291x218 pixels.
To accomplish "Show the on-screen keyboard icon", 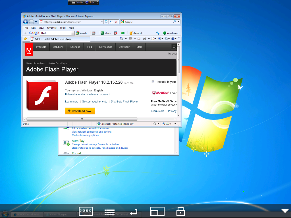I will (x=86, y=211).
